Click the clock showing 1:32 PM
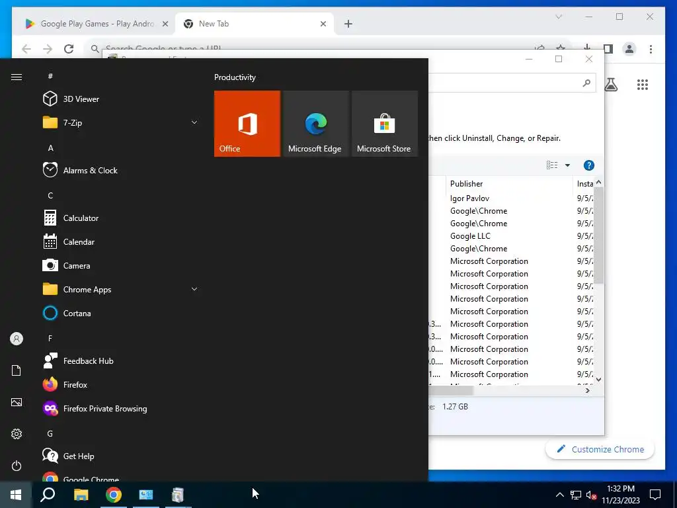The image size is (677, 508). tap(620, 489)
